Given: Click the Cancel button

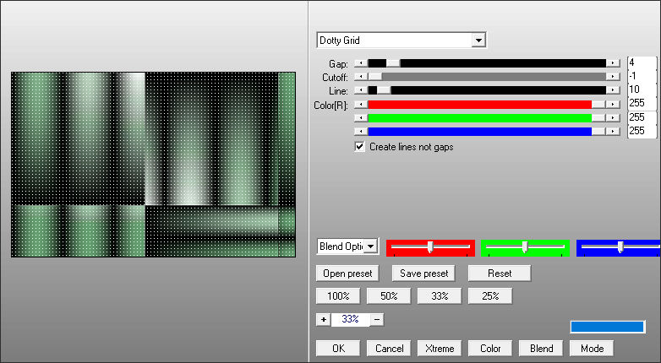Looking at the screenshot, I should pyautogui.click(x=389, y=349).
